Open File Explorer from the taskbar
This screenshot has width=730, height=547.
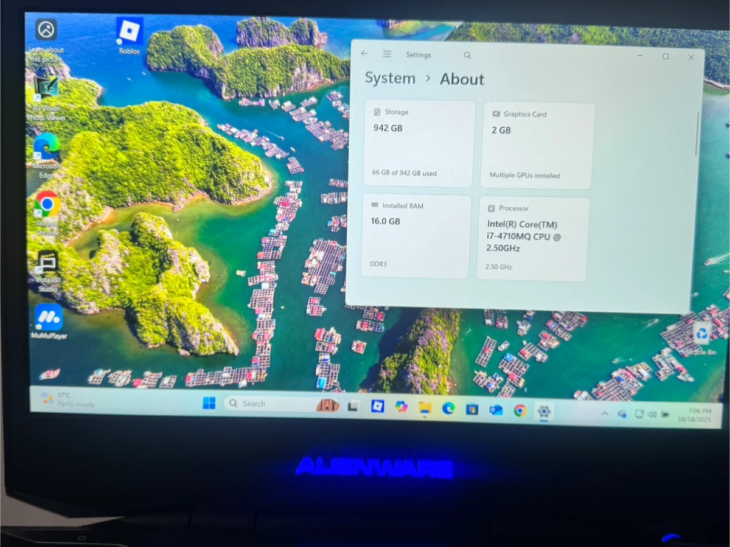(x=424, y=408)
